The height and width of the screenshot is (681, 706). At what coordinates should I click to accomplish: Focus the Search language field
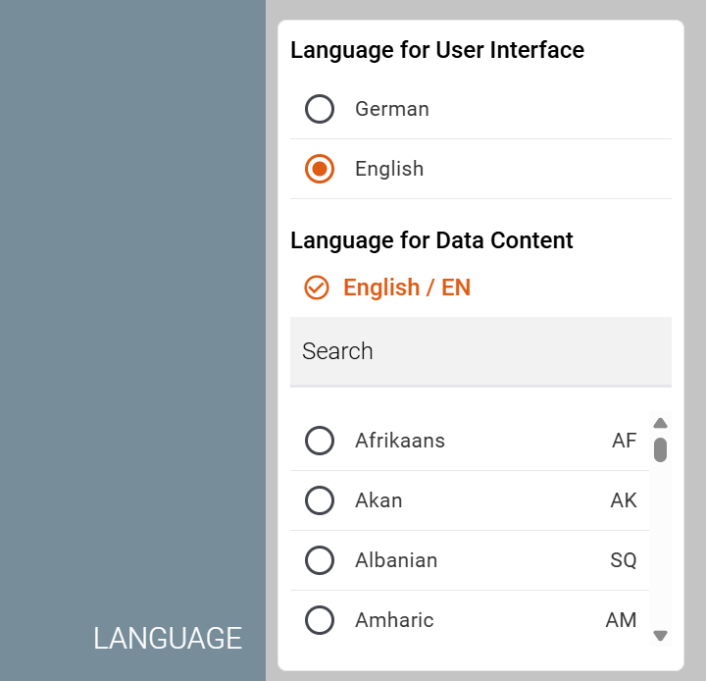coord(480,351)
